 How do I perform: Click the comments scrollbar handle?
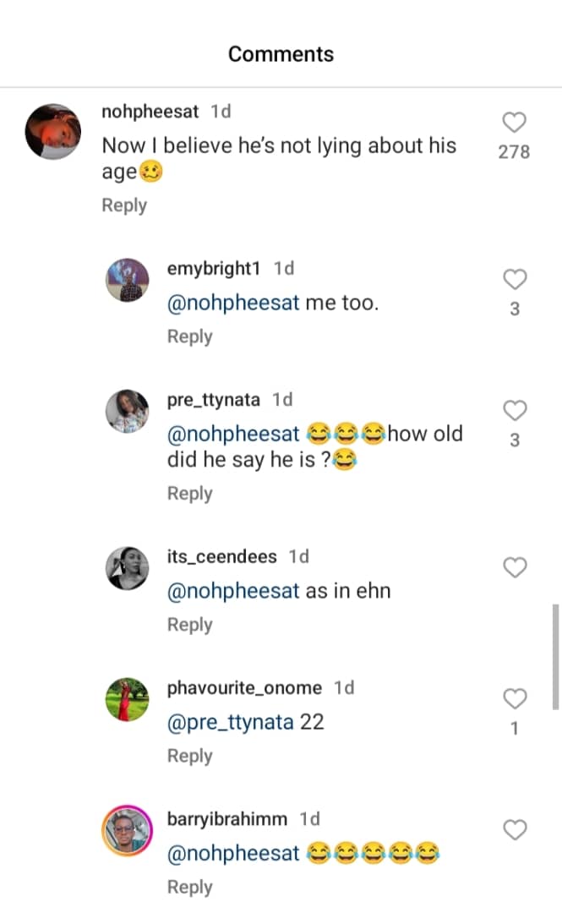click(x=555, y=655)
